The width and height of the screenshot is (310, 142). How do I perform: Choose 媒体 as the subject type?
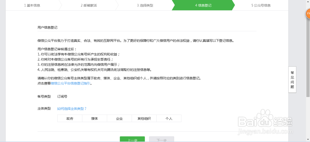95,119
